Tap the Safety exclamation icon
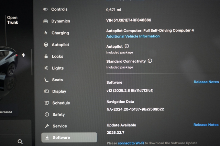220x146 pixels. tap(47, 114)
